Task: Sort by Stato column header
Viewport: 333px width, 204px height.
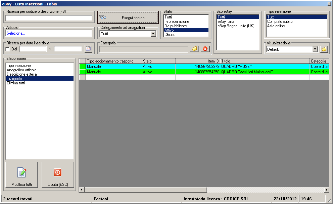Action: [159, 61]
